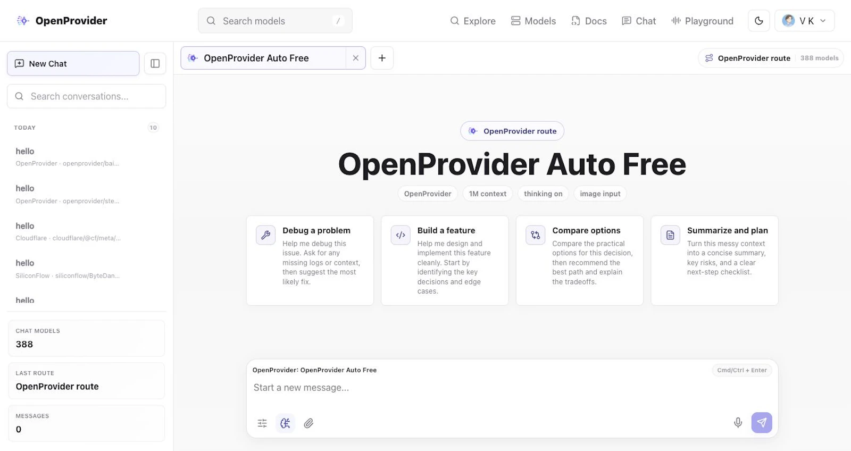Start a New Chat
Image resolution: width=851 pixels, height=451 pixels.
73,64
